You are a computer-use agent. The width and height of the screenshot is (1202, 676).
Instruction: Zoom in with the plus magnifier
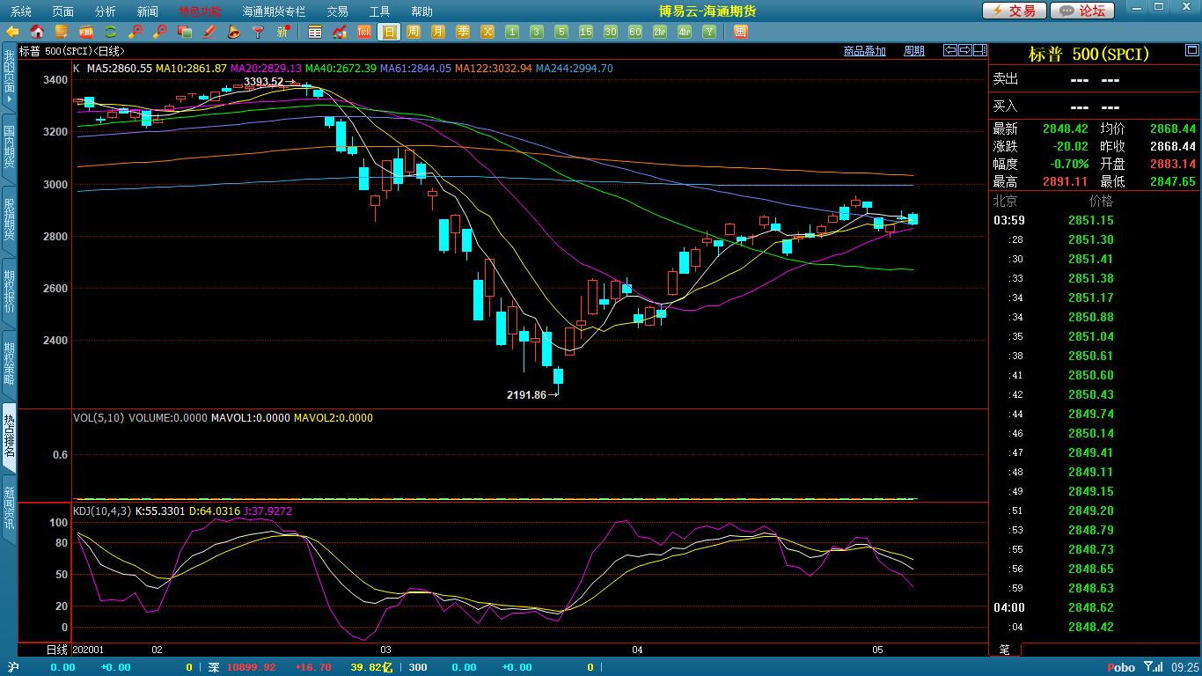(136, 32)
